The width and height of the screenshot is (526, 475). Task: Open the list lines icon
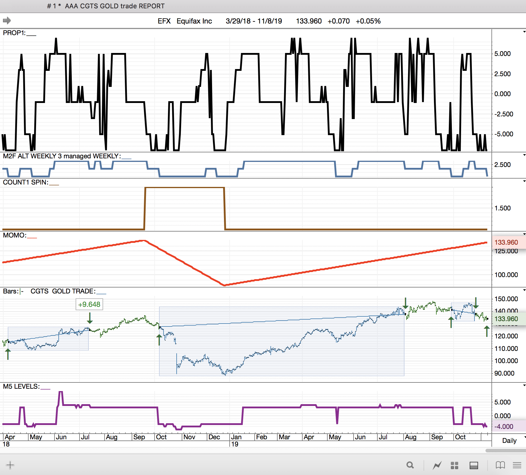[x=517, y=465]
